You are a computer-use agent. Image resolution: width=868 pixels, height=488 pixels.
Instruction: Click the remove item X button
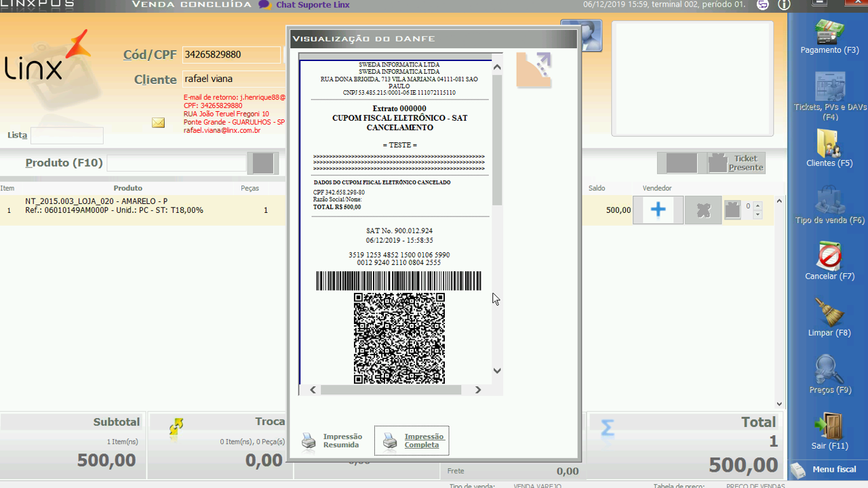point(703,210)
